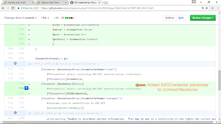This screenshot has width=221, height=124.
Task: Click the $headerDictionary code line
Action: coord(52,59)
